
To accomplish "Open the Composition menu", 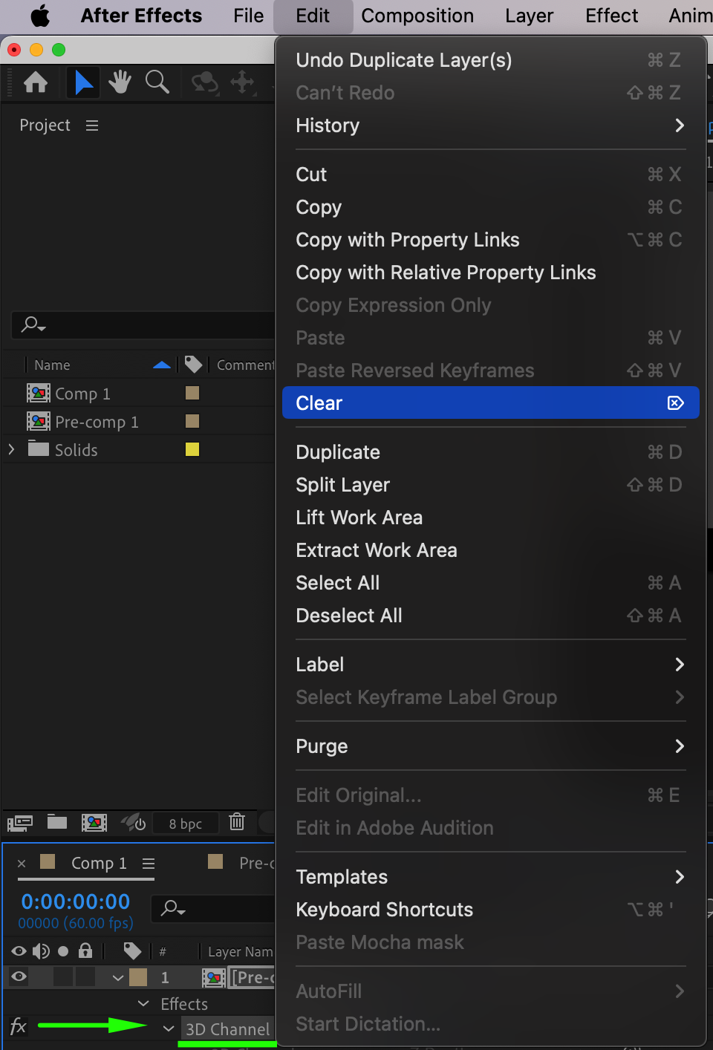I will coord(417,16).
